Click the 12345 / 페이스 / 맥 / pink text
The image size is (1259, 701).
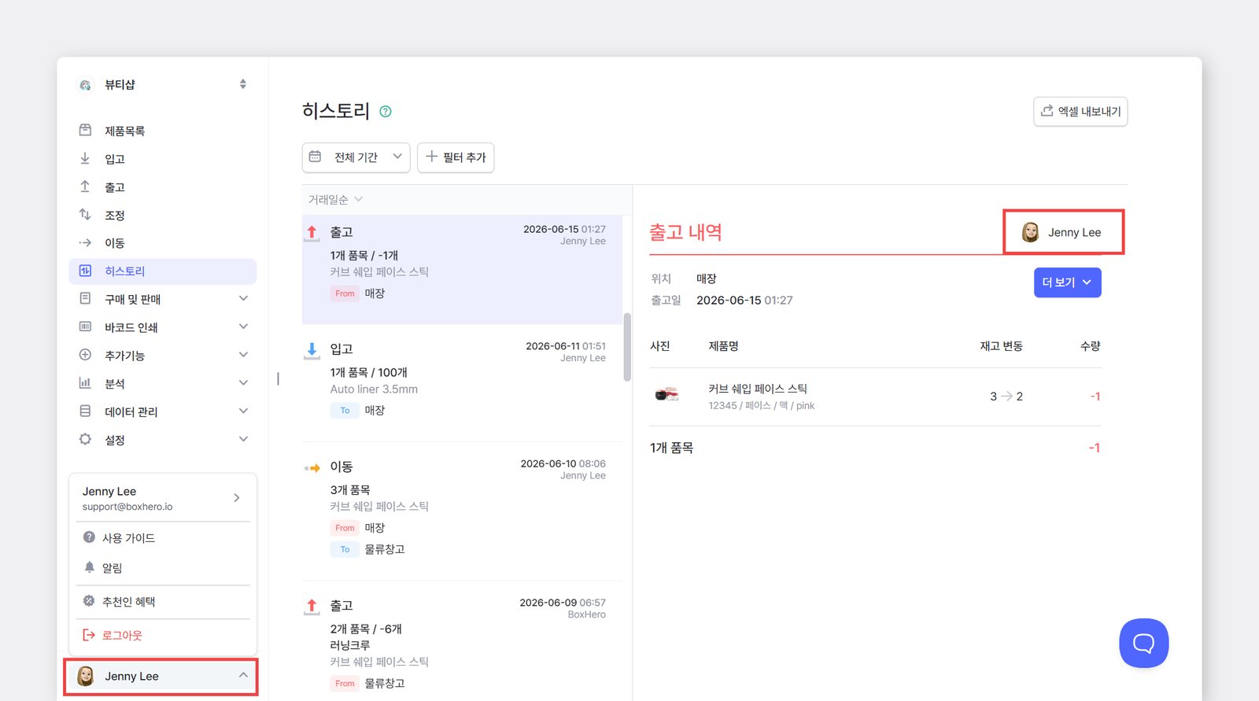(761, 406)
